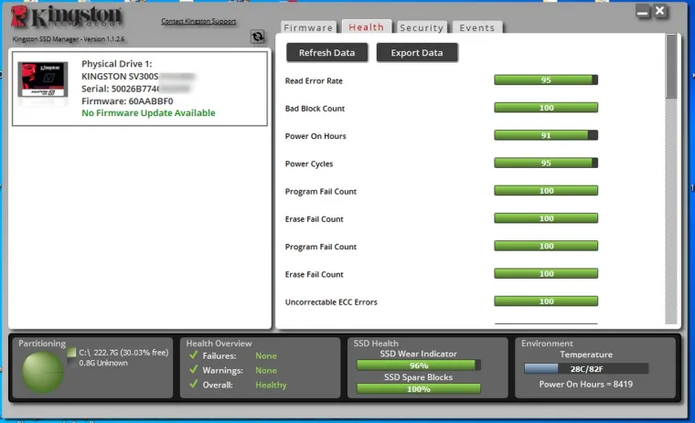Close the Kingston SSD Manager window
Image resolution: width=695 pixels, height=423 pixels.
coord(660,11)
